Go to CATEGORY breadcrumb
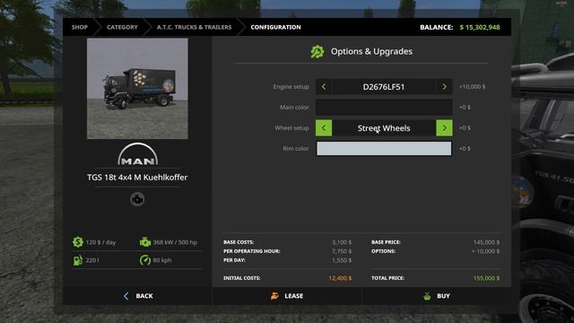The image size is (574, 323). coord(122,27)
